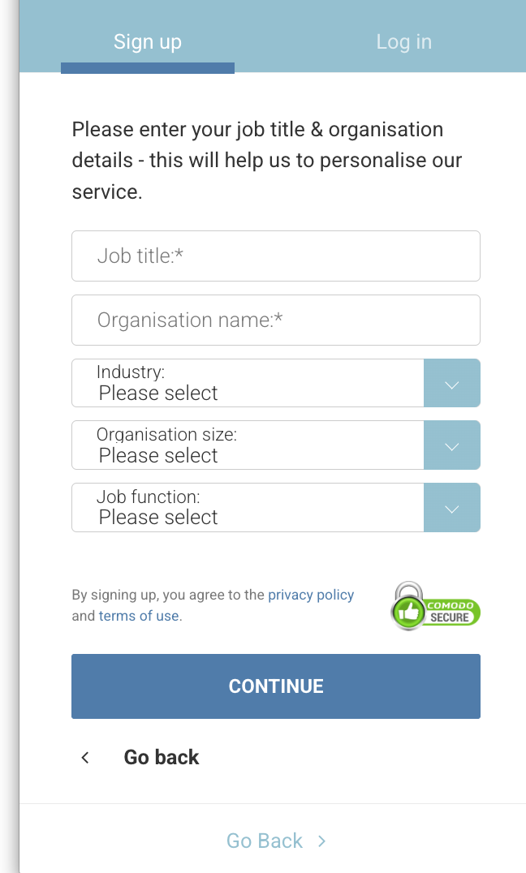Select the Sign up tab
The width and height of the screenshot is (526, 873).
coord(148,42)
